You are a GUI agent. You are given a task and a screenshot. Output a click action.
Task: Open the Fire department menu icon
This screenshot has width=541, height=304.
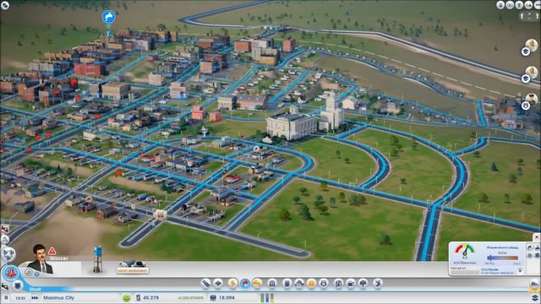299,284
